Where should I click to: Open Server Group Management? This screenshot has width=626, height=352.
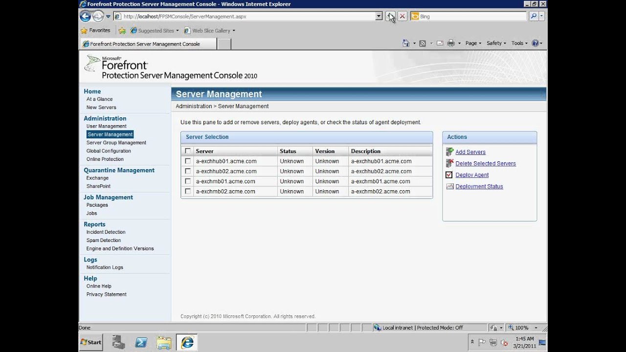[116, 143]
